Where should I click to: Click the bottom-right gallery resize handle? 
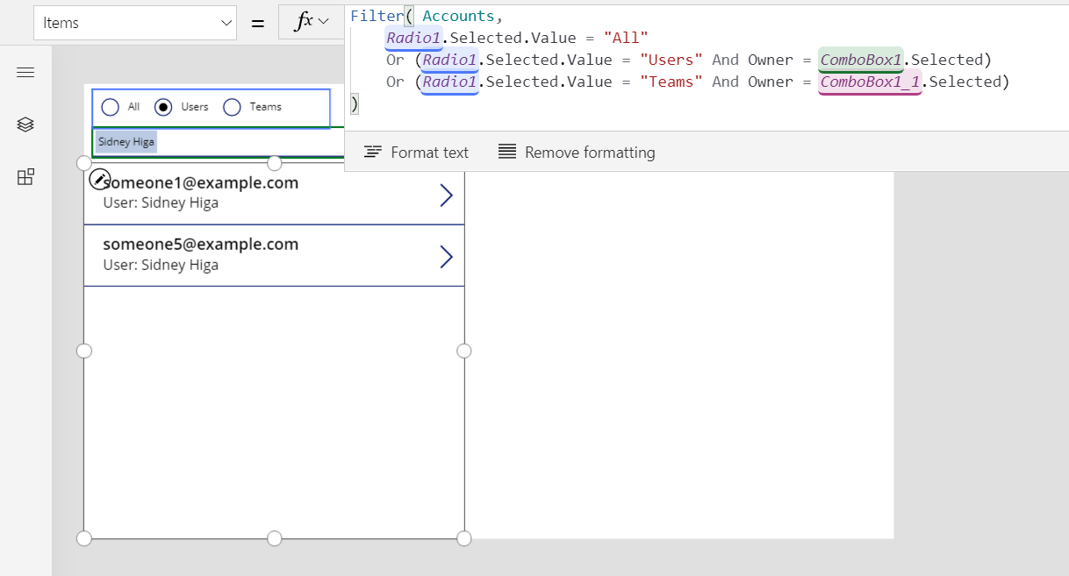pos(464,538)
